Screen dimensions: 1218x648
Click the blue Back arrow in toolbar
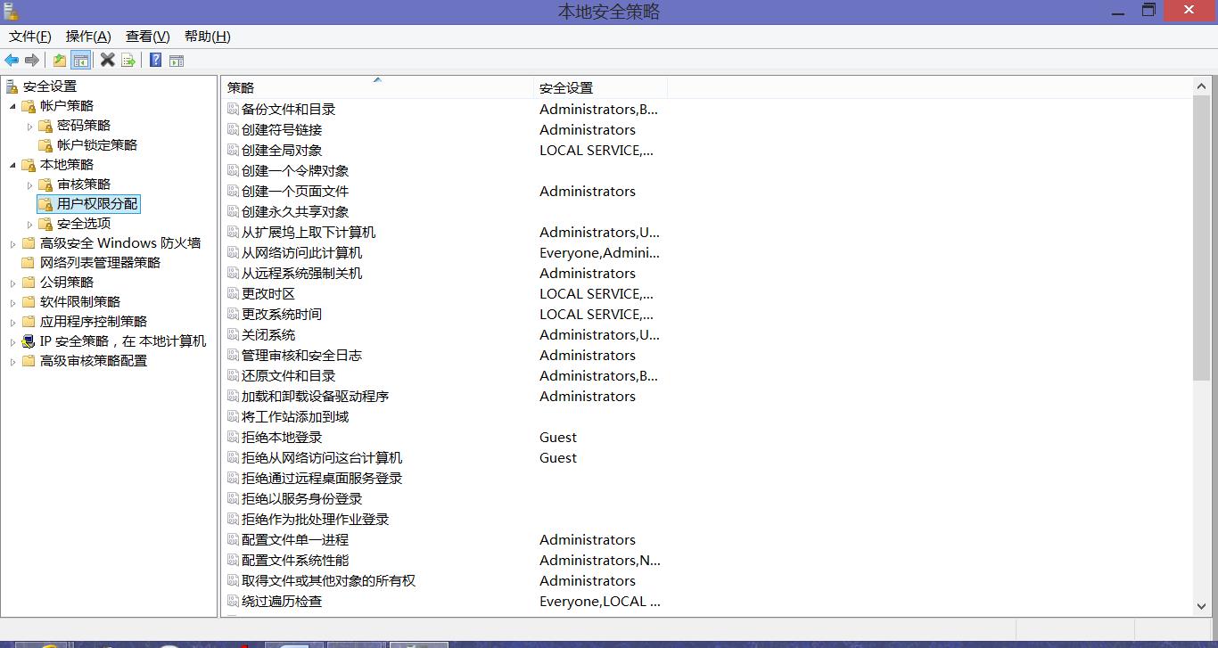(12, 61)
